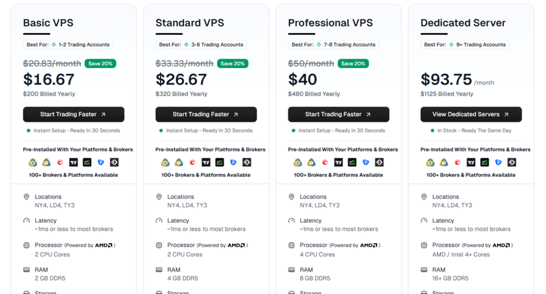This screenshot has width=546, height=294.
Task: Click TradingView icon in Basic VPS card
Action: click(73, 162)
